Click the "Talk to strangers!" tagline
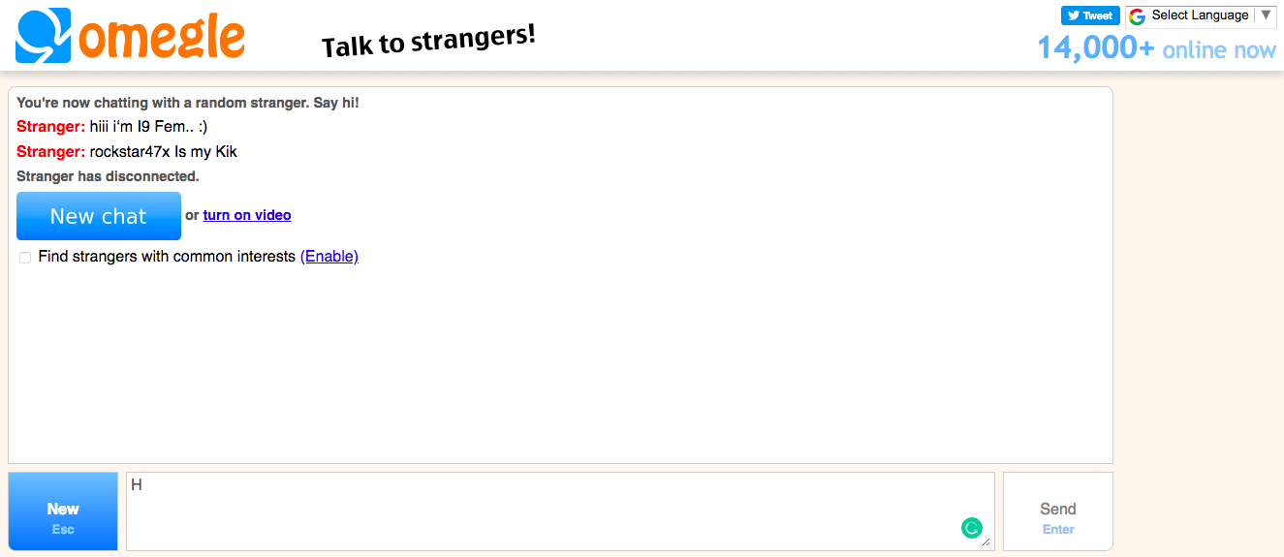The image size is (1284, 557). (428, 41)
